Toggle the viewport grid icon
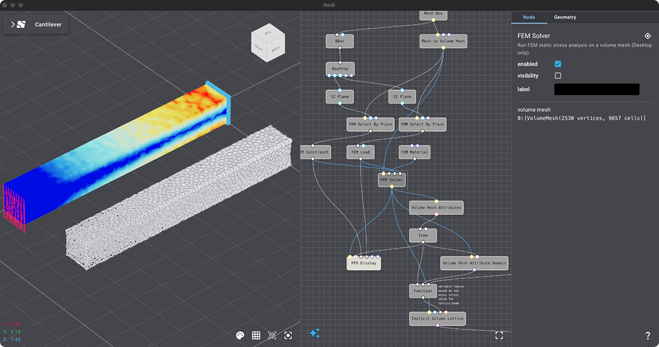Image resolution: width=659 pixels, height=347 pixels. click(x=256, y=335)
